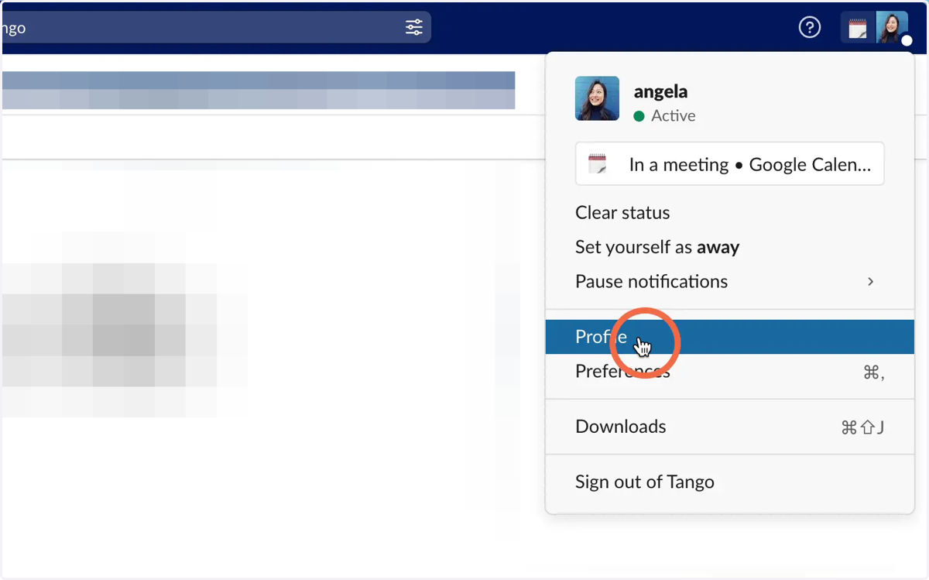Open Downloads from the menu

[x=729, y=427]
